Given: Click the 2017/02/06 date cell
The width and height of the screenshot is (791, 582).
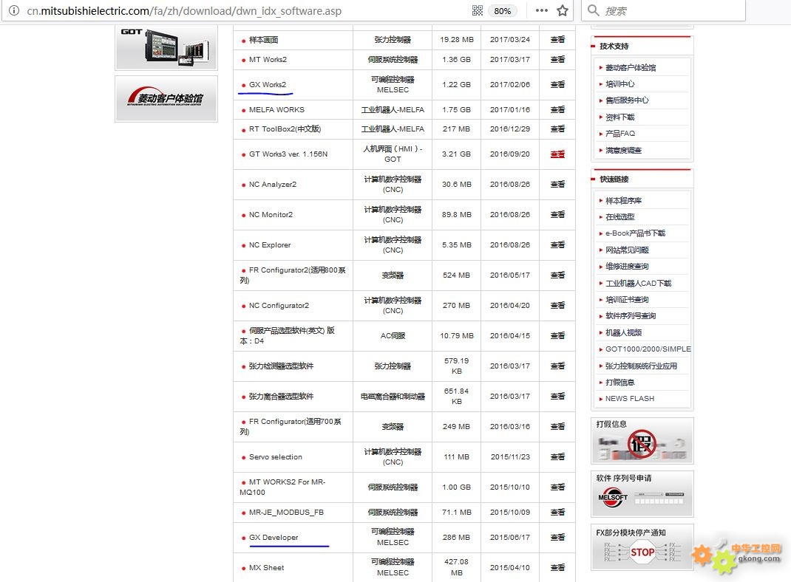Looking at the screenshot, I should pyautogui.click(x=510, y=85).
